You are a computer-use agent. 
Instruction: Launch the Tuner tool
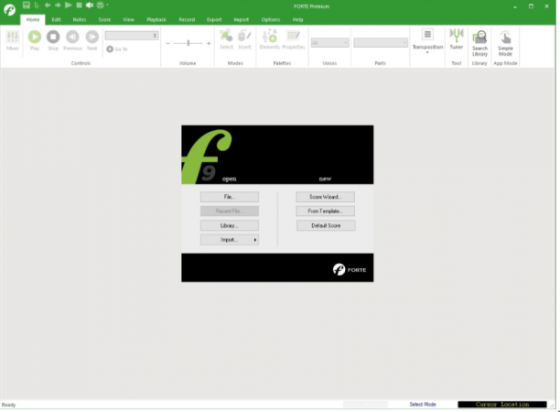point(457,39)
